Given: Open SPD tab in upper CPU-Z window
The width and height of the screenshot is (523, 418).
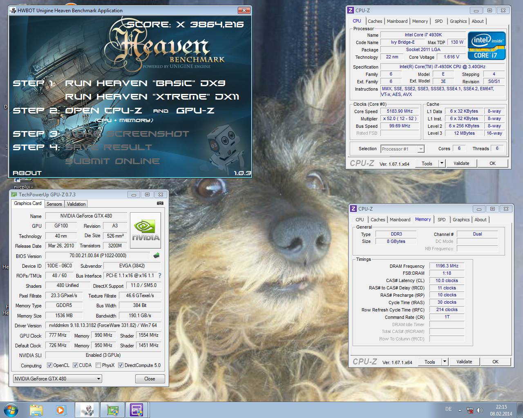Looking at the screenshot, I should [439, 21].
